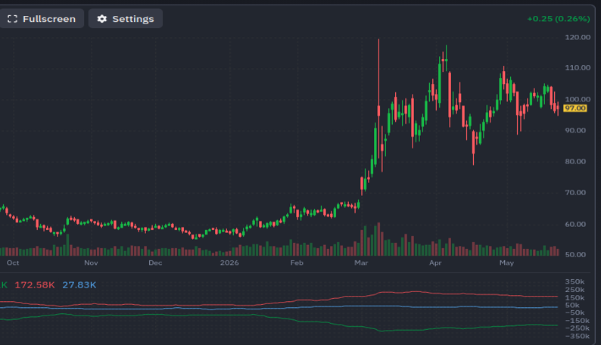Click the −250k indicator axis label
The width and height of the screenshot is (601, 345).
click(577, 328)
